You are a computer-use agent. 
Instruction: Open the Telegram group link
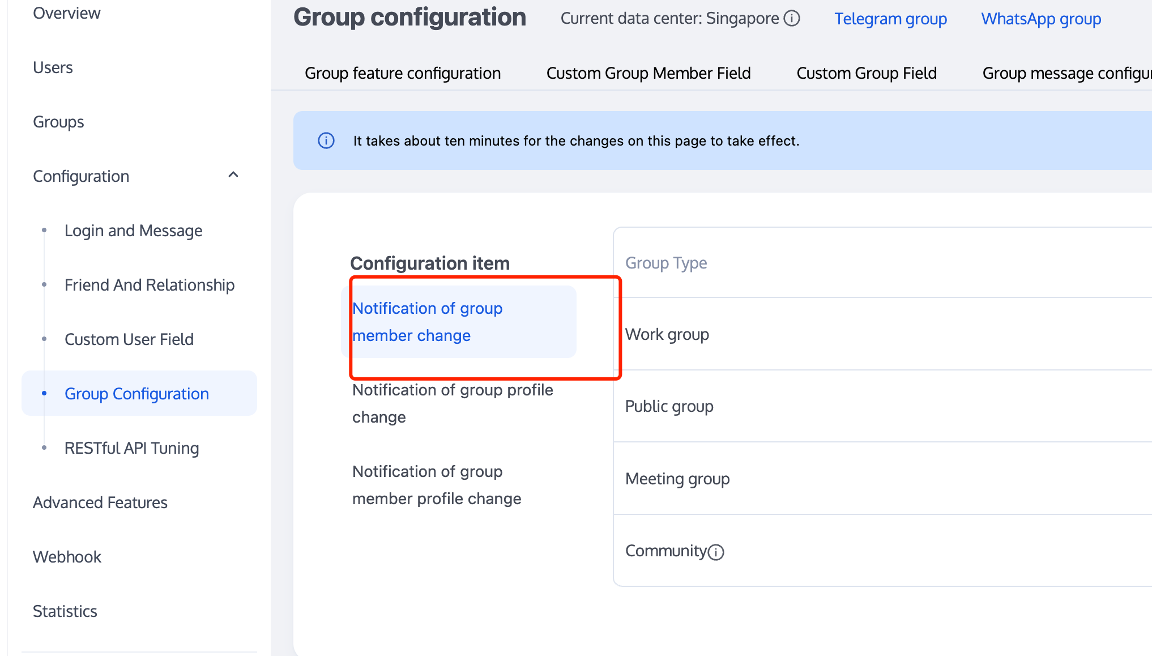[x=890, y=19]
